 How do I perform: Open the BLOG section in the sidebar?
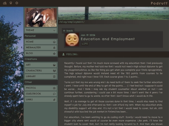[41, 54]
